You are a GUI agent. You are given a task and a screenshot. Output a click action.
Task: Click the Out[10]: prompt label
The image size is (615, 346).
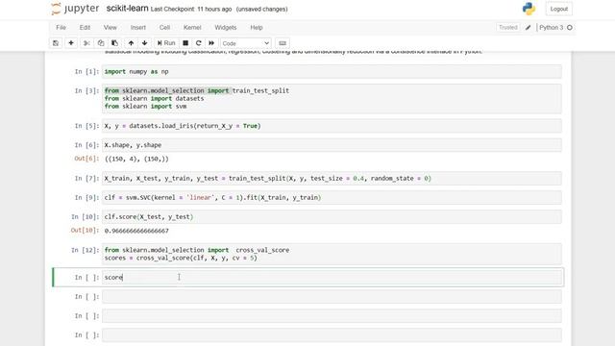coord(86,231)
